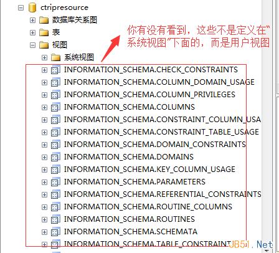This screenshot has height=253, width=279.
Task: Select INFORMATION_SCHEMA.REFERENTIAL_CONSTRAINTS text
Action: pos(163,194)
